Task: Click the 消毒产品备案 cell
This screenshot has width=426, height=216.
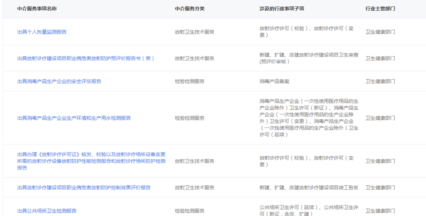Action: coord(274,81)
